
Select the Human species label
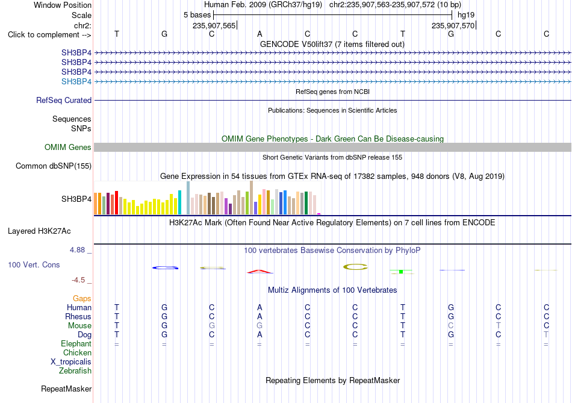[79, 308]
